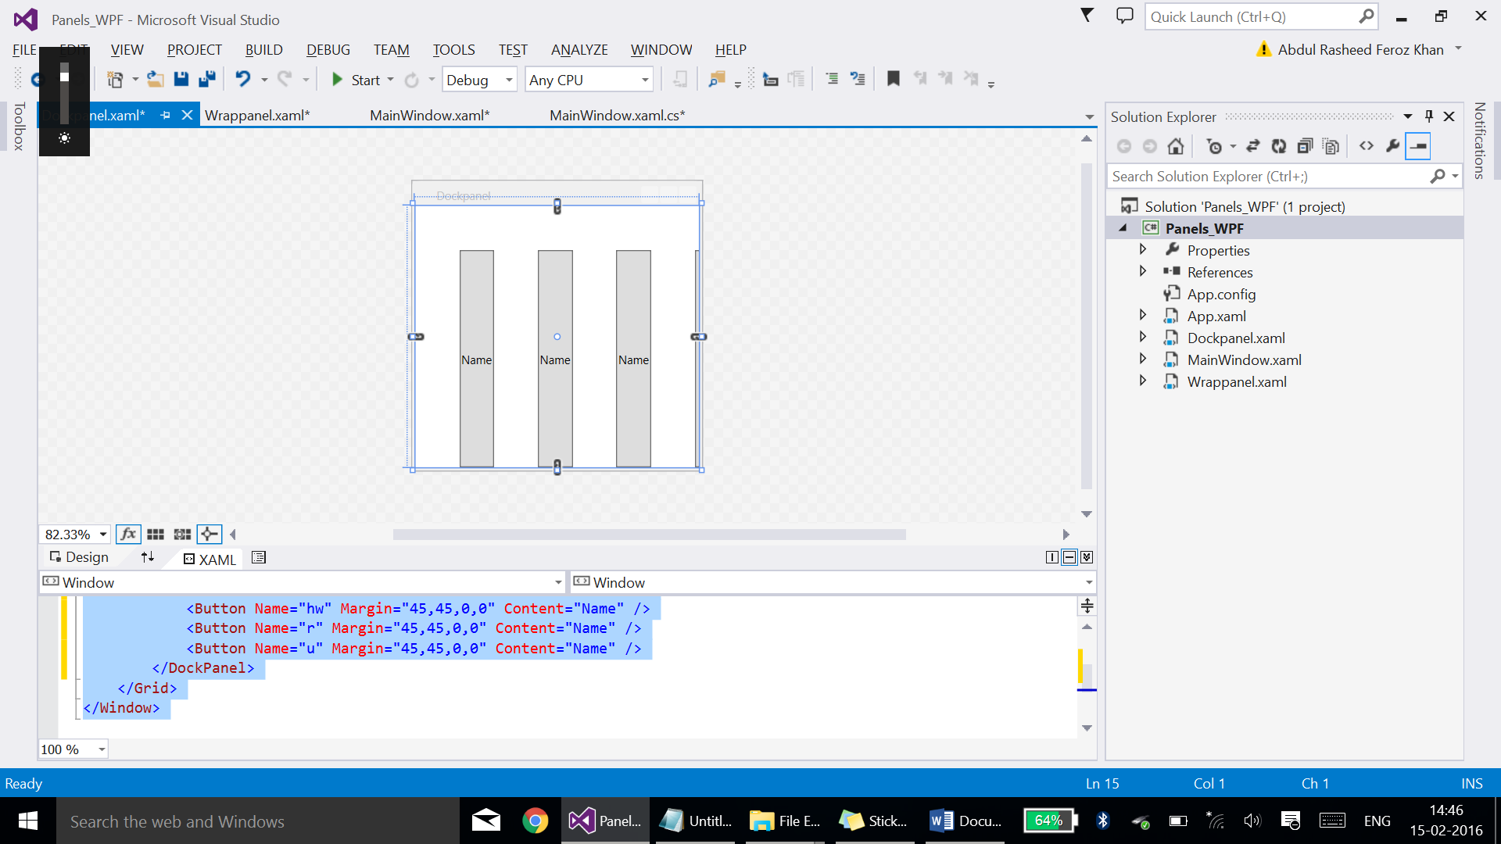Screen dimensions: 1501x844
Task: Open the Debug configuration dropdown
Action: click(509, 80)
